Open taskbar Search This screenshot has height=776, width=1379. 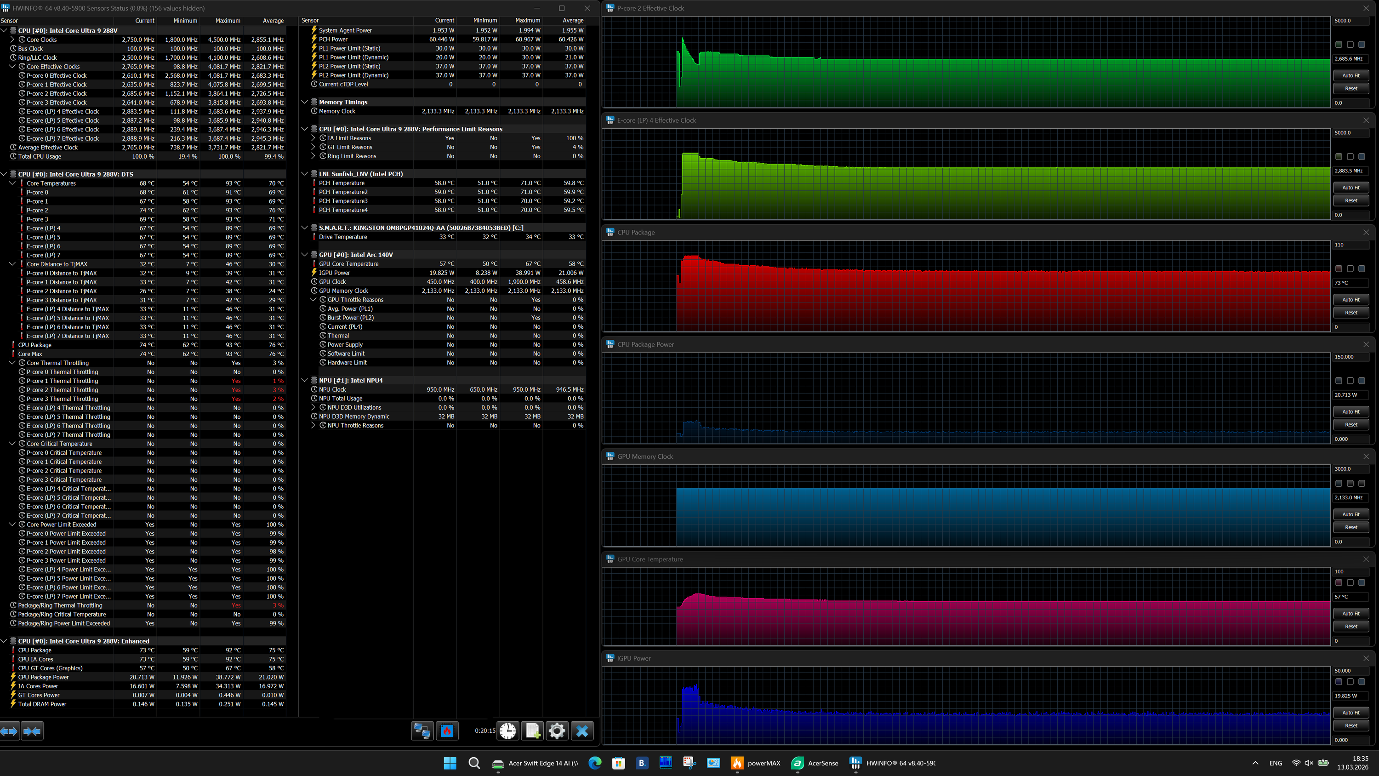pos(474,763)
